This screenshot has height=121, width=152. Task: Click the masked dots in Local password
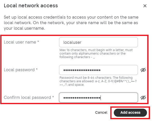click(82, 70)
